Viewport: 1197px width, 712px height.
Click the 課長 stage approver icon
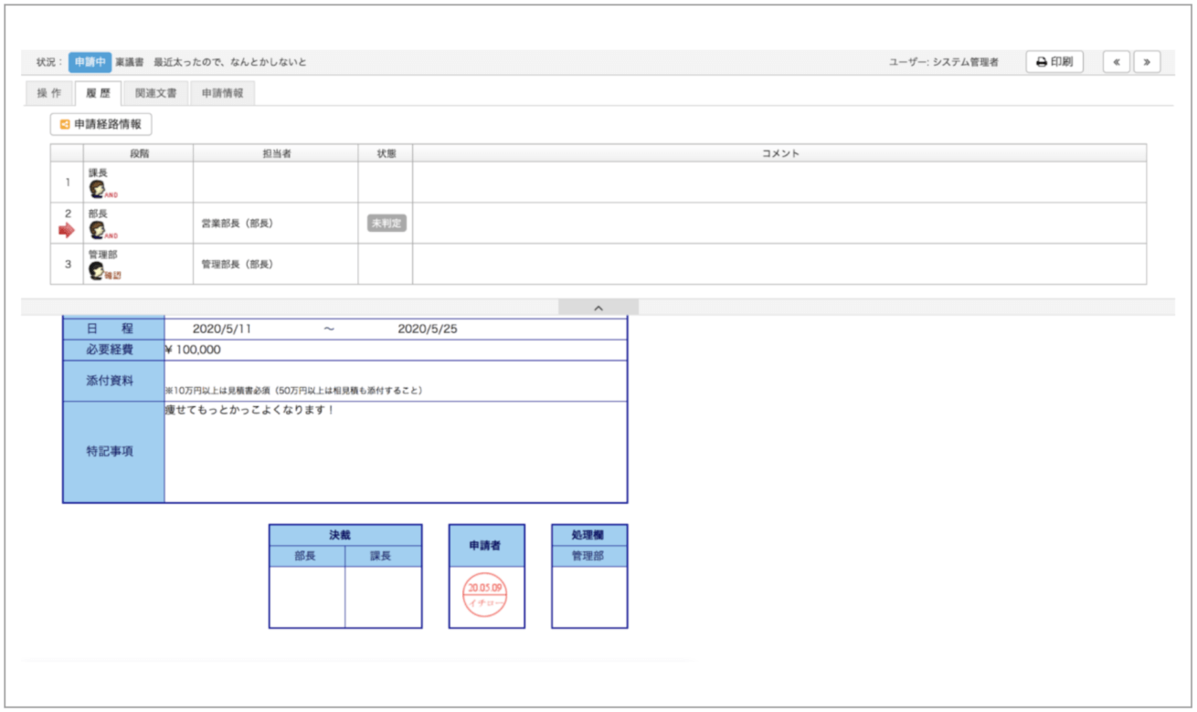(97, 190)
